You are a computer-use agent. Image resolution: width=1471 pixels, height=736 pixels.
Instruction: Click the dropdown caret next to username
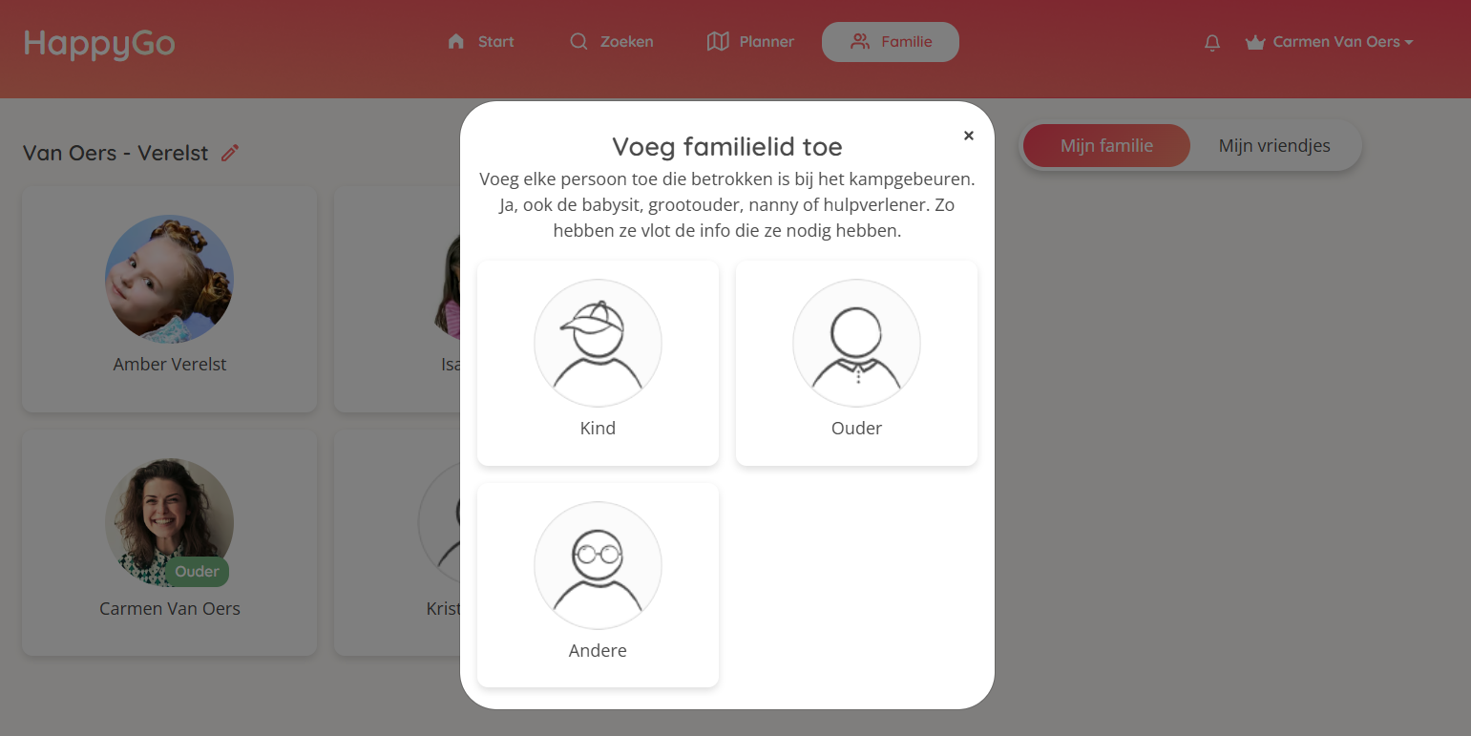[x=1409, y=42]
